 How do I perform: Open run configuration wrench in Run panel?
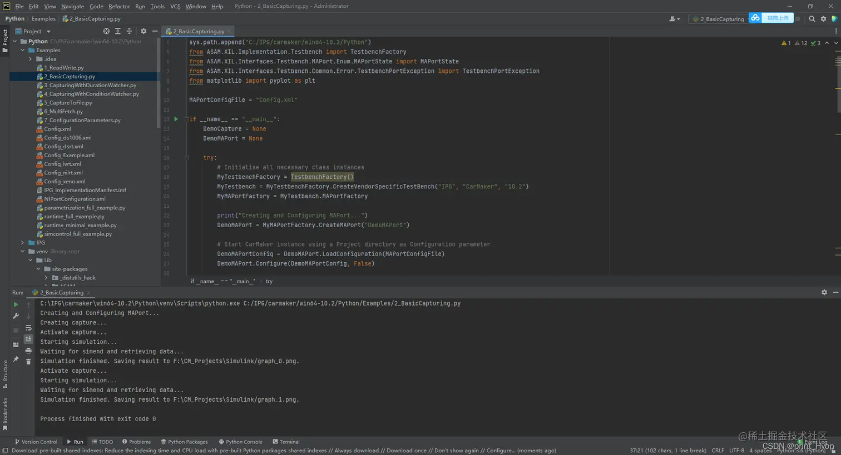coord(16,316)
